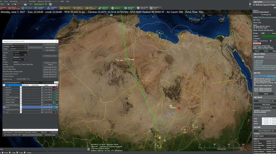Open Manual Engage Target tool
The width and height of the screenshot is (276, 154).
pos(14,8)
